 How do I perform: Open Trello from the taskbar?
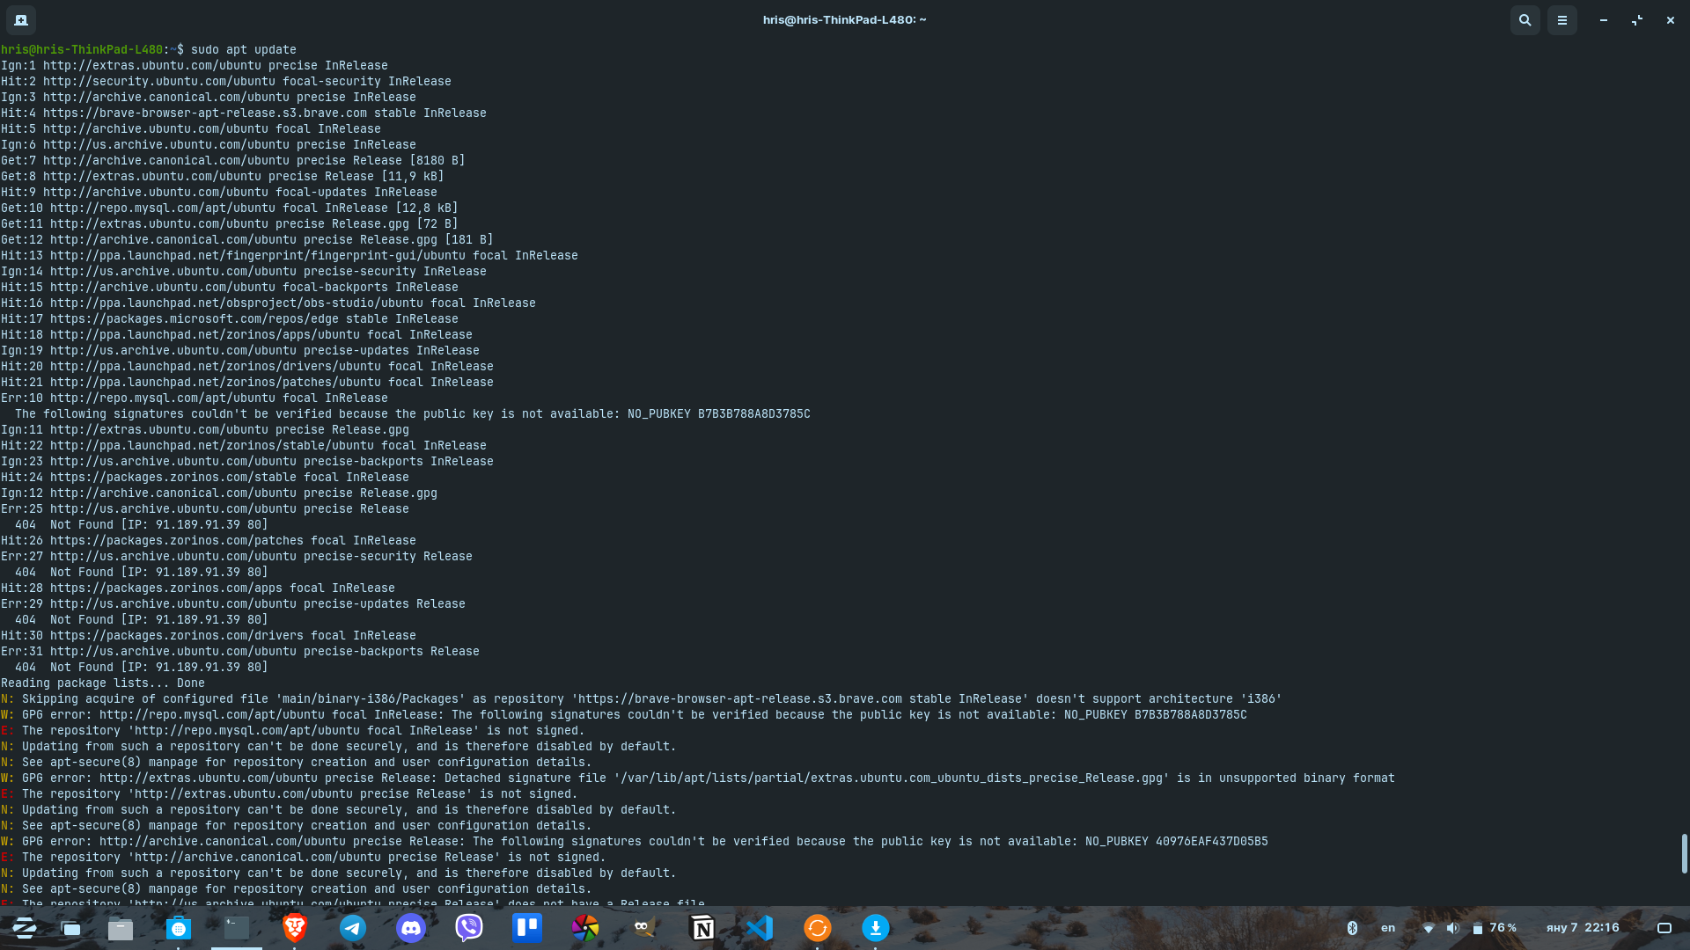527,928
